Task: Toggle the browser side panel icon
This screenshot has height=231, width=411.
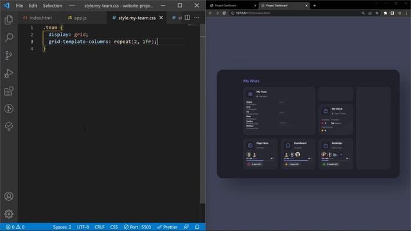Action: coord(392,13)
